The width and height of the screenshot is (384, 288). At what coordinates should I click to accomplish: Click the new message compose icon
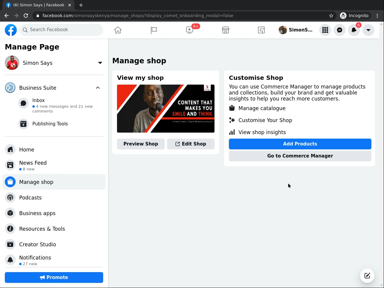pyautogui.click(x=367, y=276)
